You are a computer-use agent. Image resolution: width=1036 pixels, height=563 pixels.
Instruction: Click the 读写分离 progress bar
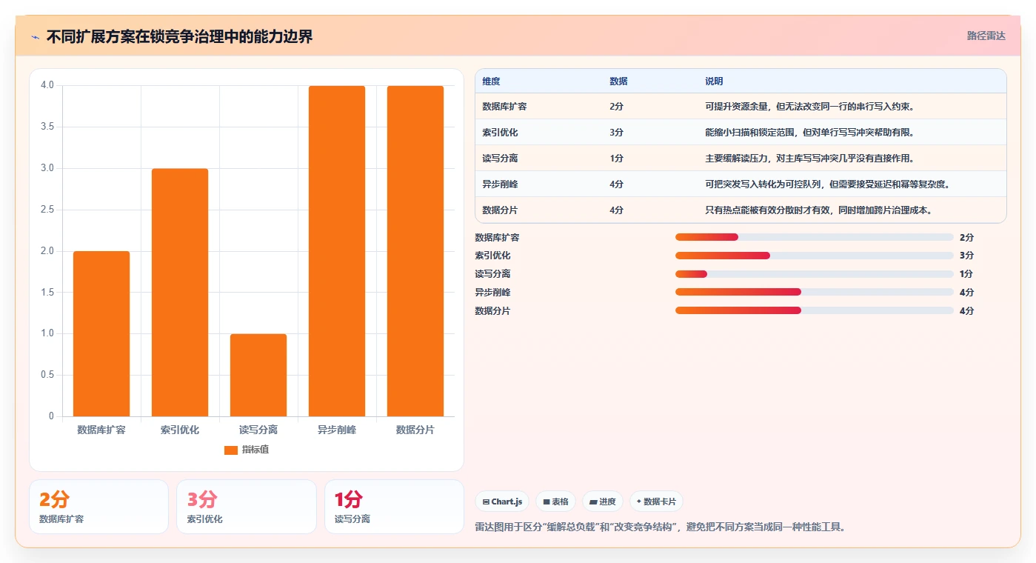(815, 274)
